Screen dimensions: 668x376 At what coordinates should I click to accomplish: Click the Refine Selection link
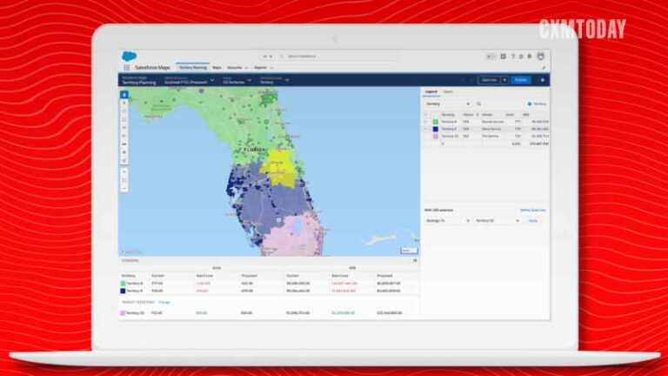(x=532, y=210)
